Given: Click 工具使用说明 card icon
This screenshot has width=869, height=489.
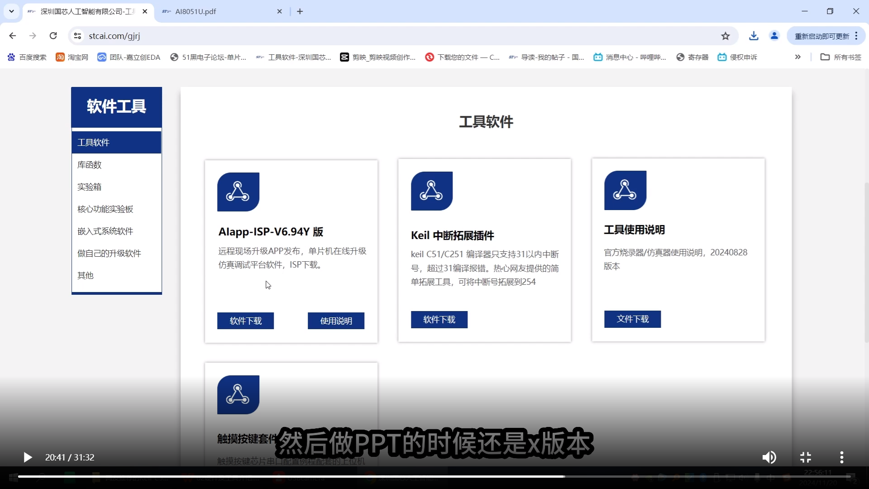Looking at the screenshot, I should coord(625,190).
